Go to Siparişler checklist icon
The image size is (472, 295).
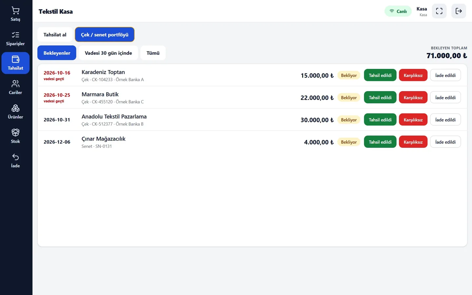(15, 35)
